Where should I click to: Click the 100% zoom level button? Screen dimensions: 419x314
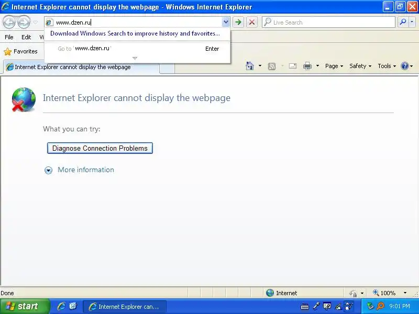point(384,293)
